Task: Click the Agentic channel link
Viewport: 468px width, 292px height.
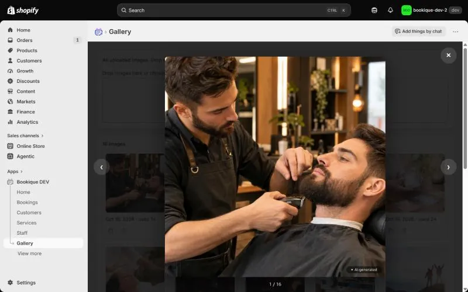Action: point(25,156)
